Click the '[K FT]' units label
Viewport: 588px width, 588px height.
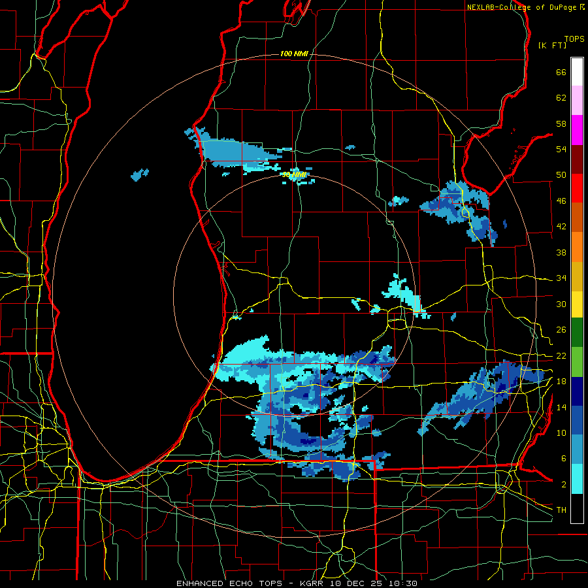coord(552,45)
